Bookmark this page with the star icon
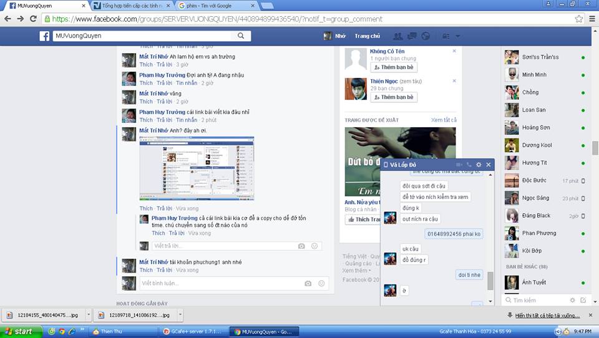The height and width of the screenshot is (338, 599). pos(578,19)
